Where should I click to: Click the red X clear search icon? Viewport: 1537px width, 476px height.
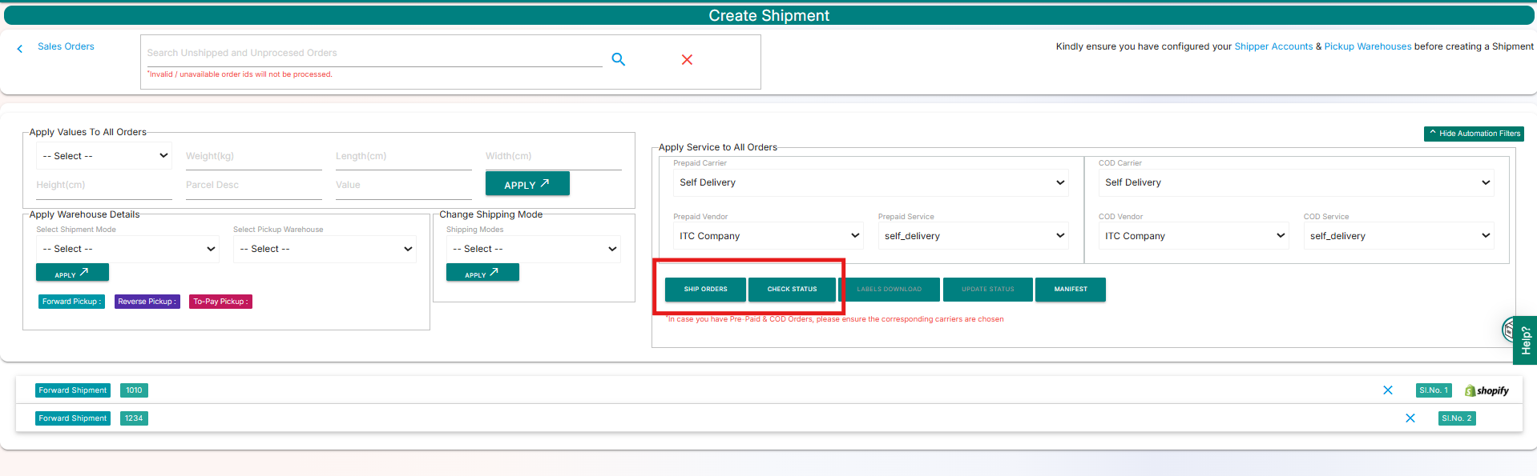687,60
